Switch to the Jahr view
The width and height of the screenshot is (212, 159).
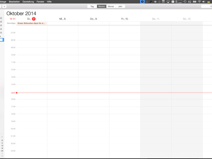120,6
